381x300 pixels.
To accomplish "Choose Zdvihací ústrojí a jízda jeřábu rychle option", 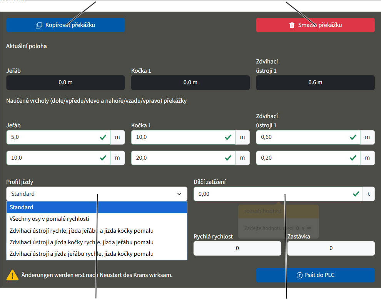I will point(97,254).
